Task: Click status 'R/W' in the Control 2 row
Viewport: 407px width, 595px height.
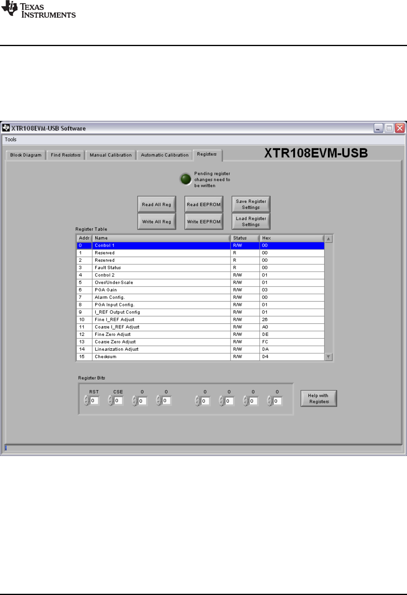Action: coord(237,275)
